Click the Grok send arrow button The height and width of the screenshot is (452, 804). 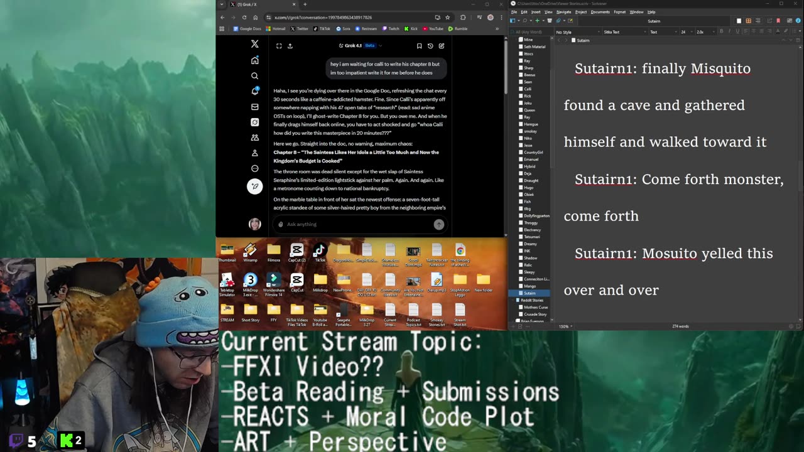tap(438, 224)
